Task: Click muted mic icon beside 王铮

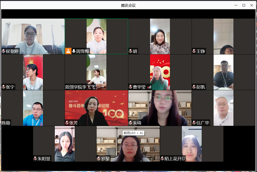Action: [x=194, y=51]
